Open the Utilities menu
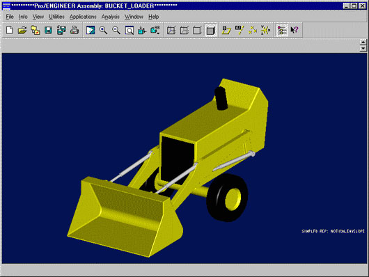 56,17
